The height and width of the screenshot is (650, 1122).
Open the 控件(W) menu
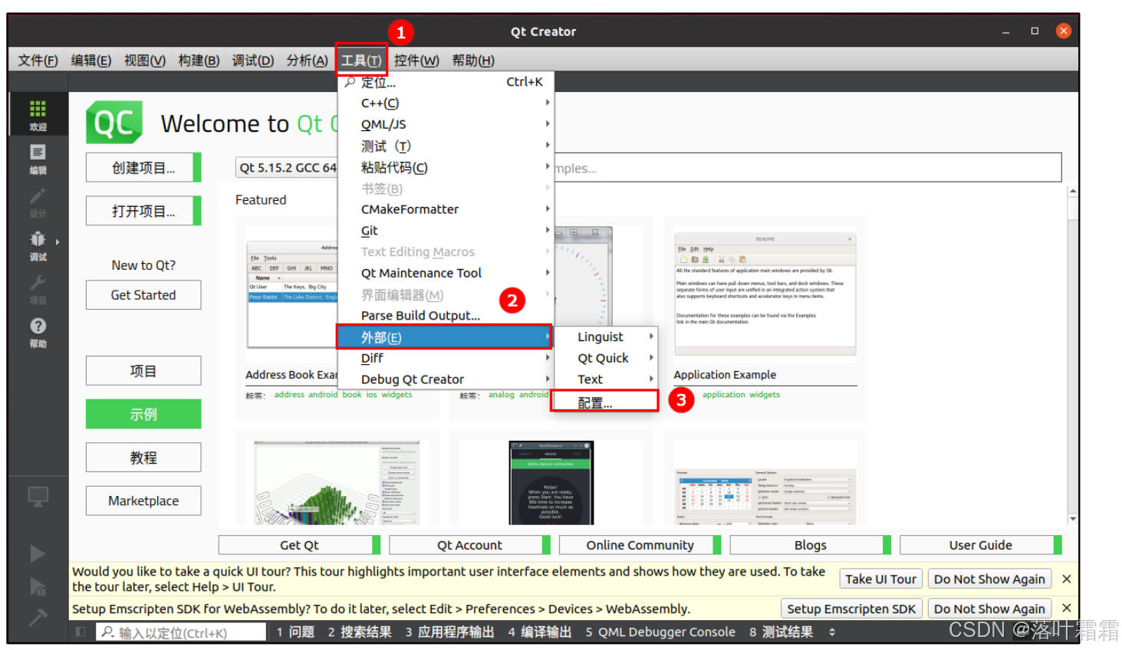(416, 61)
